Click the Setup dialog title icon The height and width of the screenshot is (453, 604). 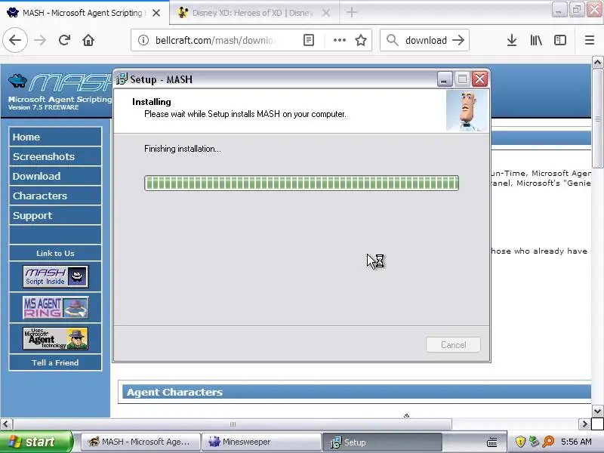tap(122, 79)
